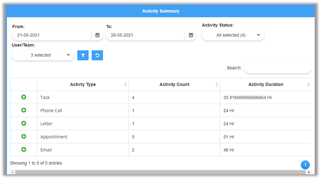Image resolution: width=321 pixels, height=179 pixels.
Task: Click the horizontal scrollbar right arrow
Action: (x=309, y=172)
